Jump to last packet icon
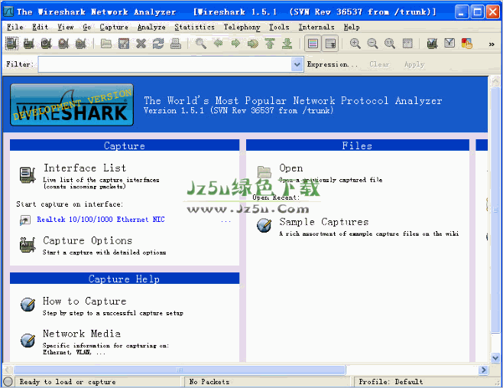The image size is (503, 388). (287, 44)
